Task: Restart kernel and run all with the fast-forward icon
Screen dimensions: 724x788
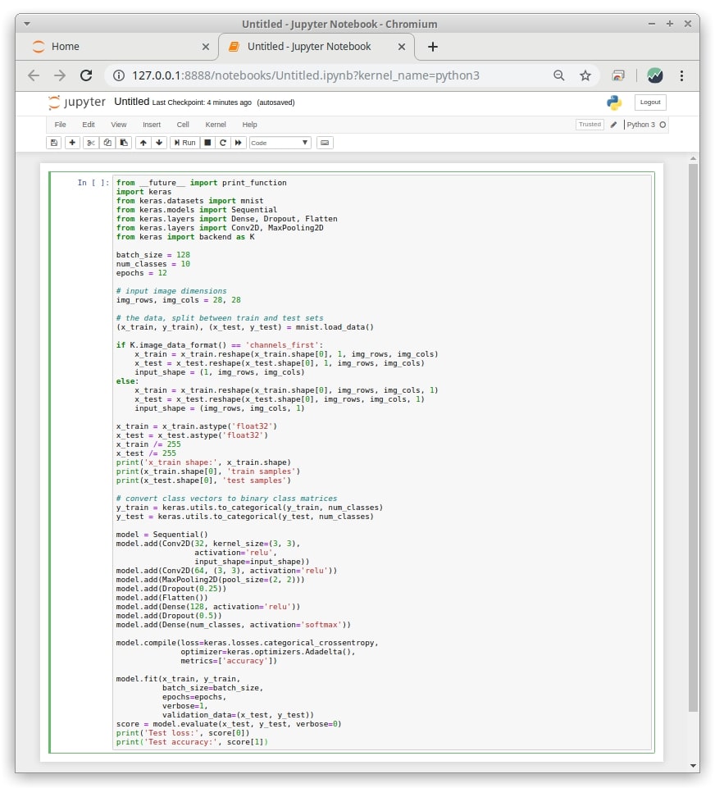Action: (239, 143)
